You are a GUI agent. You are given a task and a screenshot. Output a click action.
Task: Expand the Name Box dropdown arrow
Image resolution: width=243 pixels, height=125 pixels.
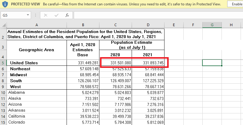pyautogui.click(x=28, y=15)
